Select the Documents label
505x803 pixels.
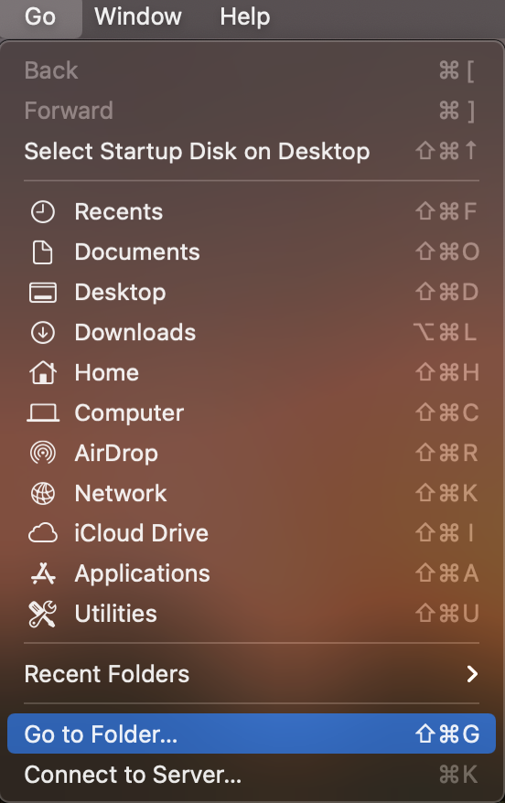click(137, 252)
